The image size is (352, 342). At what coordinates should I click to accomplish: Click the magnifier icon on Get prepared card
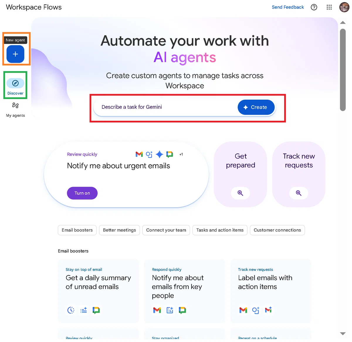pyautogui.click(x=240, y=193)
